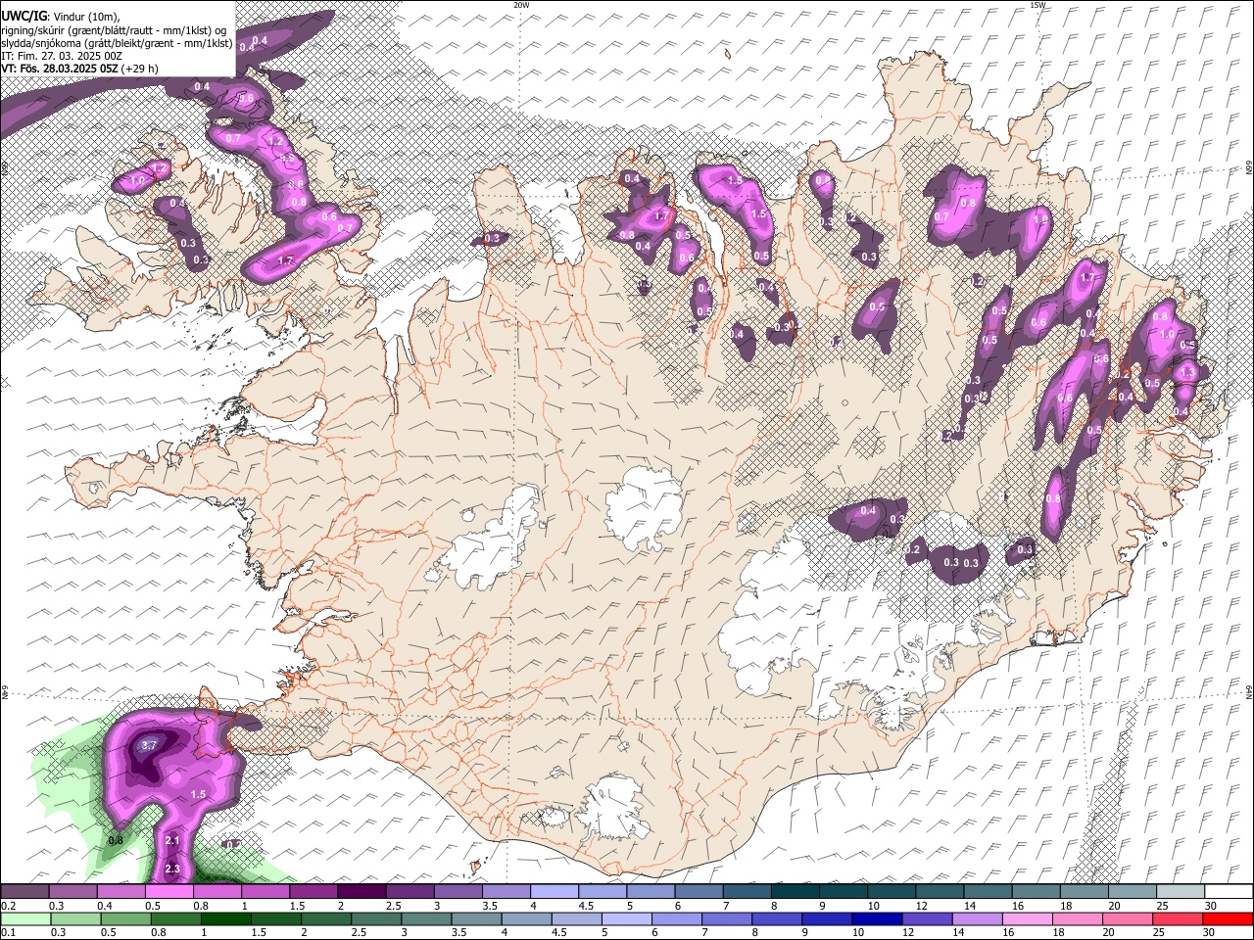Click the pale grey 25 swatch in snow legend
This screenshot has width=1254, height=940.
tap(1180, 891)
